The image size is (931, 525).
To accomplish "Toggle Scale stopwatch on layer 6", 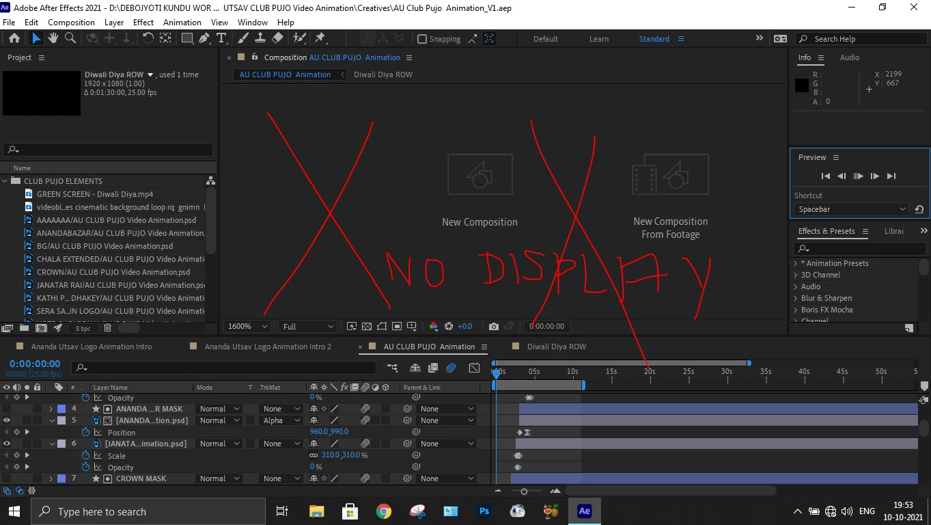I will 86,455.
